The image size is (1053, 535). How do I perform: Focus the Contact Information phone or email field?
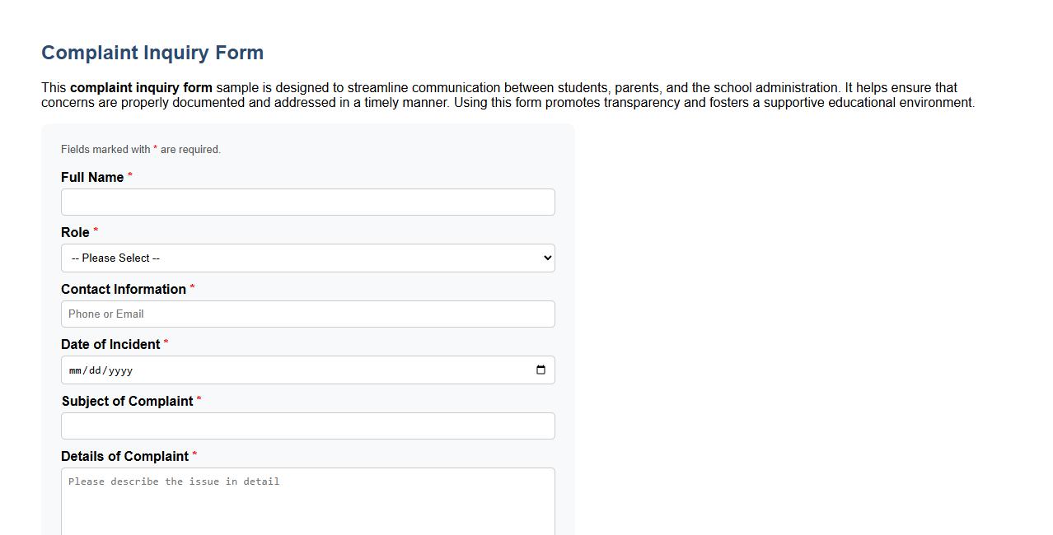pos(307,314)
